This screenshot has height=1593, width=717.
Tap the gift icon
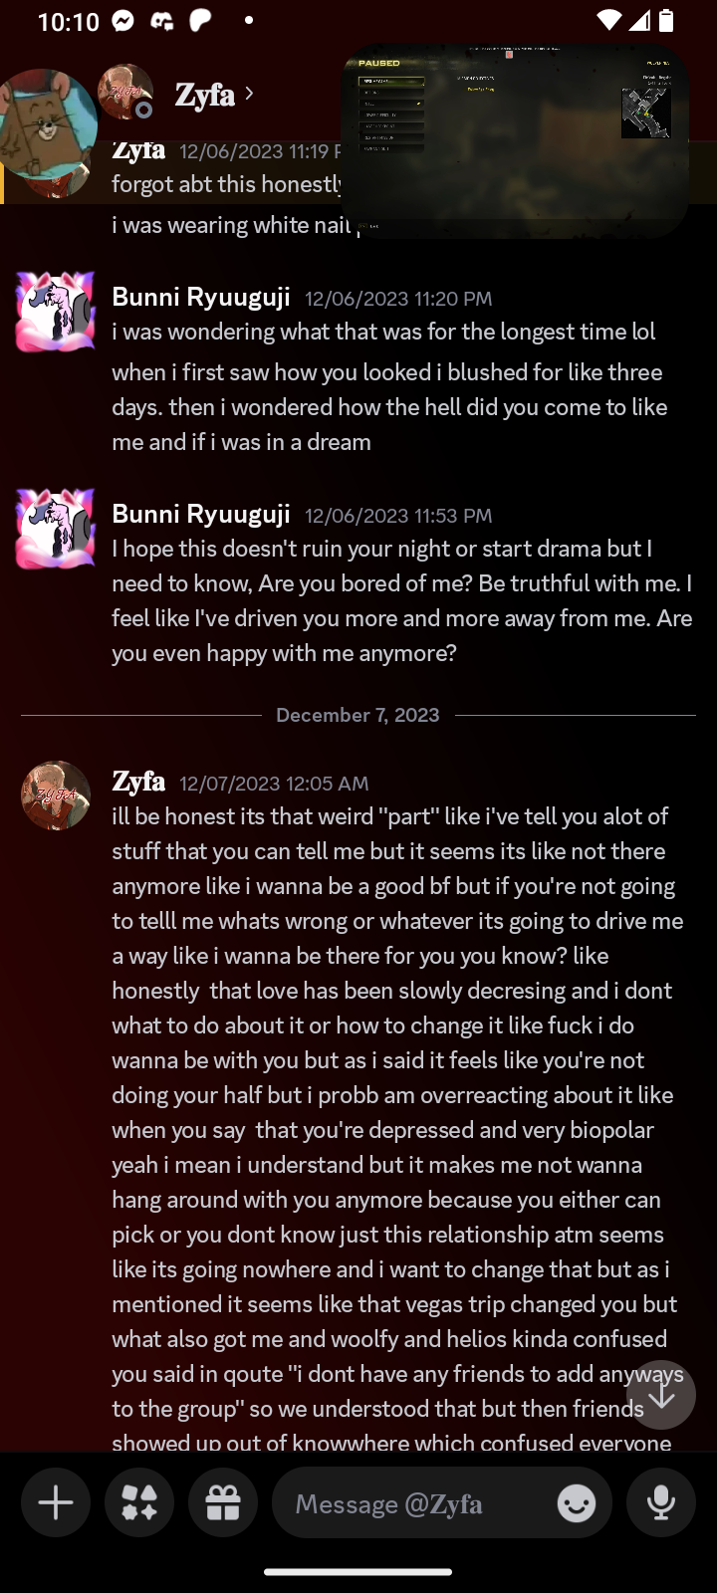[x=223, y=1502]
